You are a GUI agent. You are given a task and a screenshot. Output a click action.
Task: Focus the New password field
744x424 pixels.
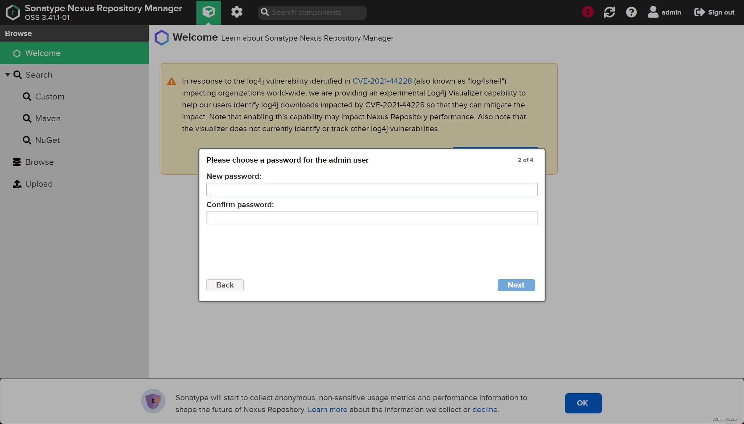coord(372,190)
